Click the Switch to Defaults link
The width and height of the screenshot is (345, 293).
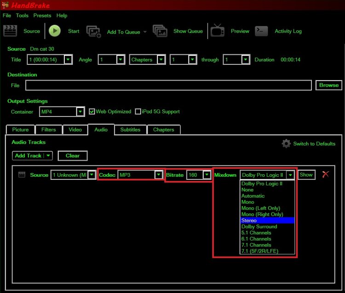point(314,144)
